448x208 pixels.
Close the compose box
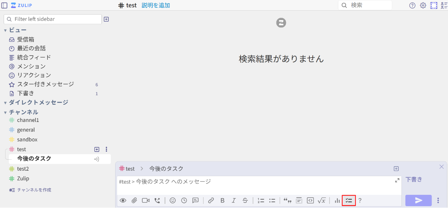tap(441, 167)
